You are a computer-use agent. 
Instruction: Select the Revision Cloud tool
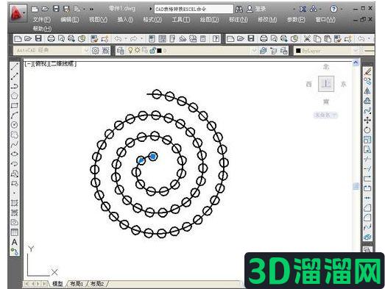tap(15, 135)
